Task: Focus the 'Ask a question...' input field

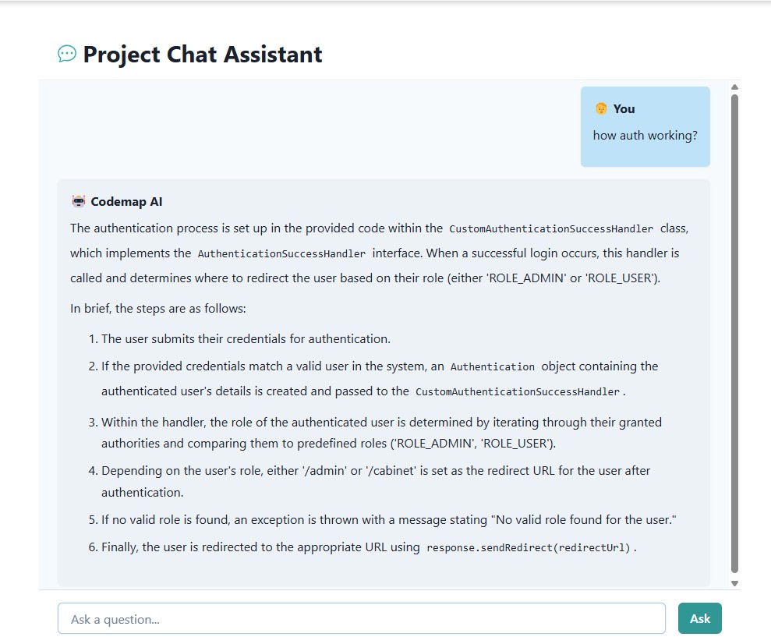Action: coord(362,618)
